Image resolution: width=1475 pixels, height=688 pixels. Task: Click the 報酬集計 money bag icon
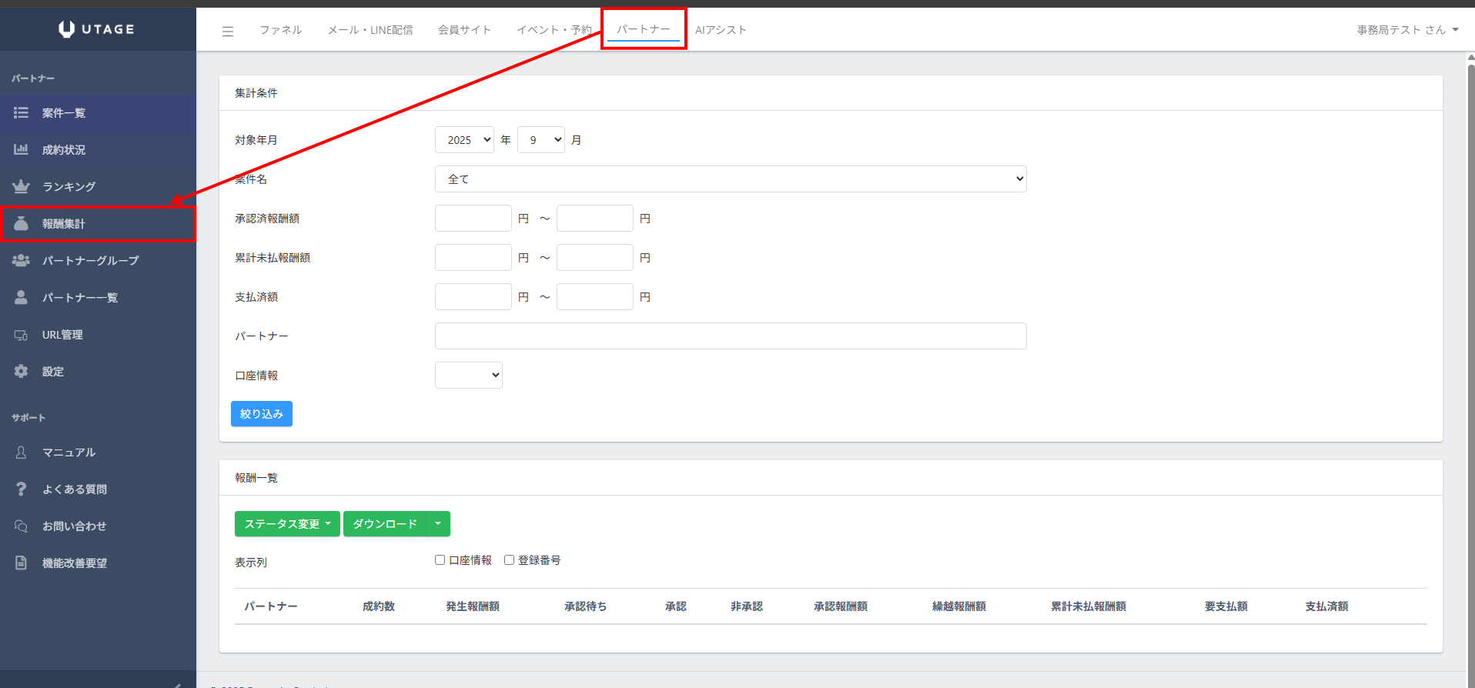click(21, 223)
